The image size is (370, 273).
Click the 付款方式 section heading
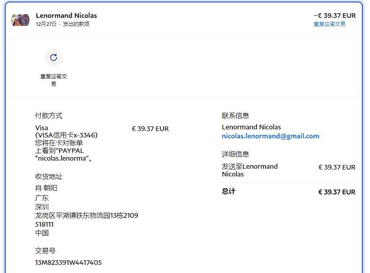[x=49, y=116]
